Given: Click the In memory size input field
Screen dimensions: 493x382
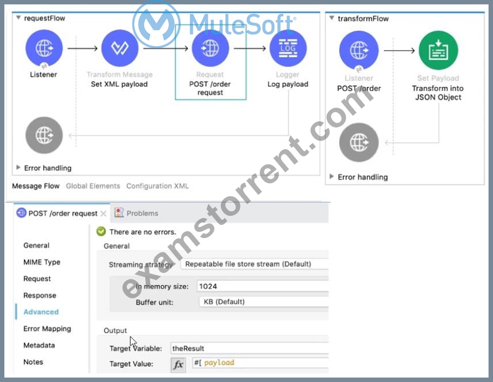Looking at the screenshot, I should tap(263, 286).
